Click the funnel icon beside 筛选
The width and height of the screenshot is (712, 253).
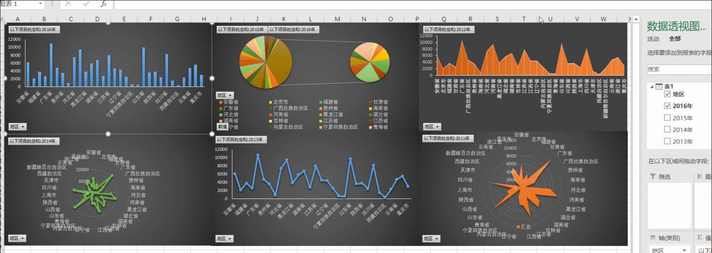pos(652,177)
